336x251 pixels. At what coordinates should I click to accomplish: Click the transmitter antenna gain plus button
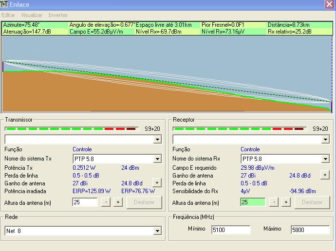[x=157, y=183]
